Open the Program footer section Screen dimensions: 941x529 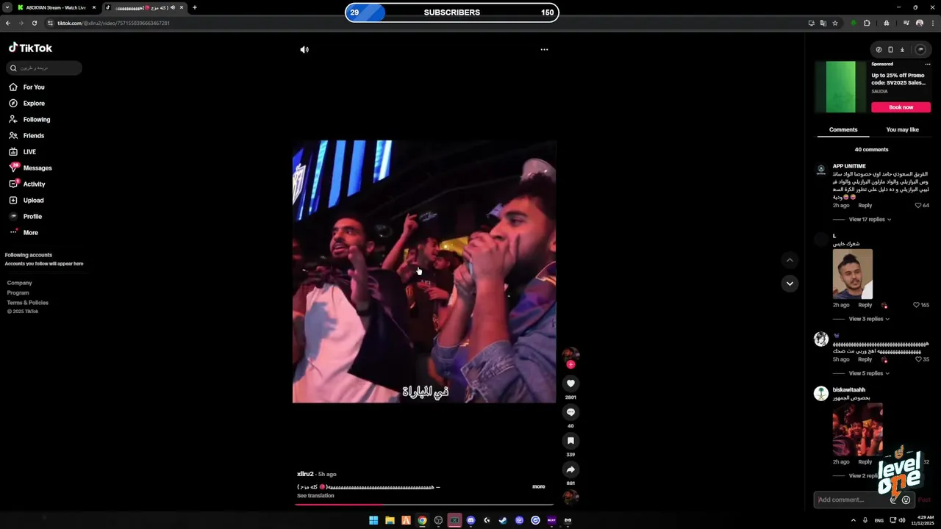coord(18,292)
